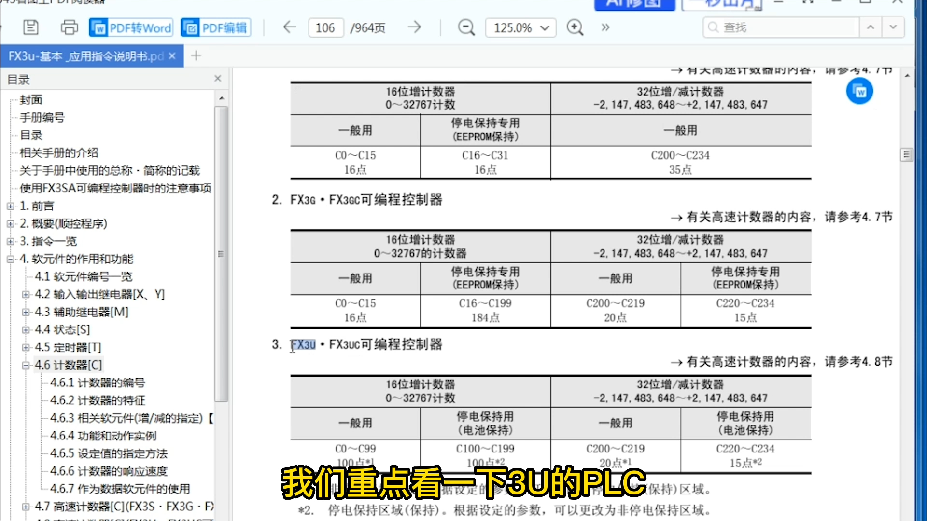Expand more toolbar options chevron
927x521 pixels.
pyautogui.click(x=605, y=27)
